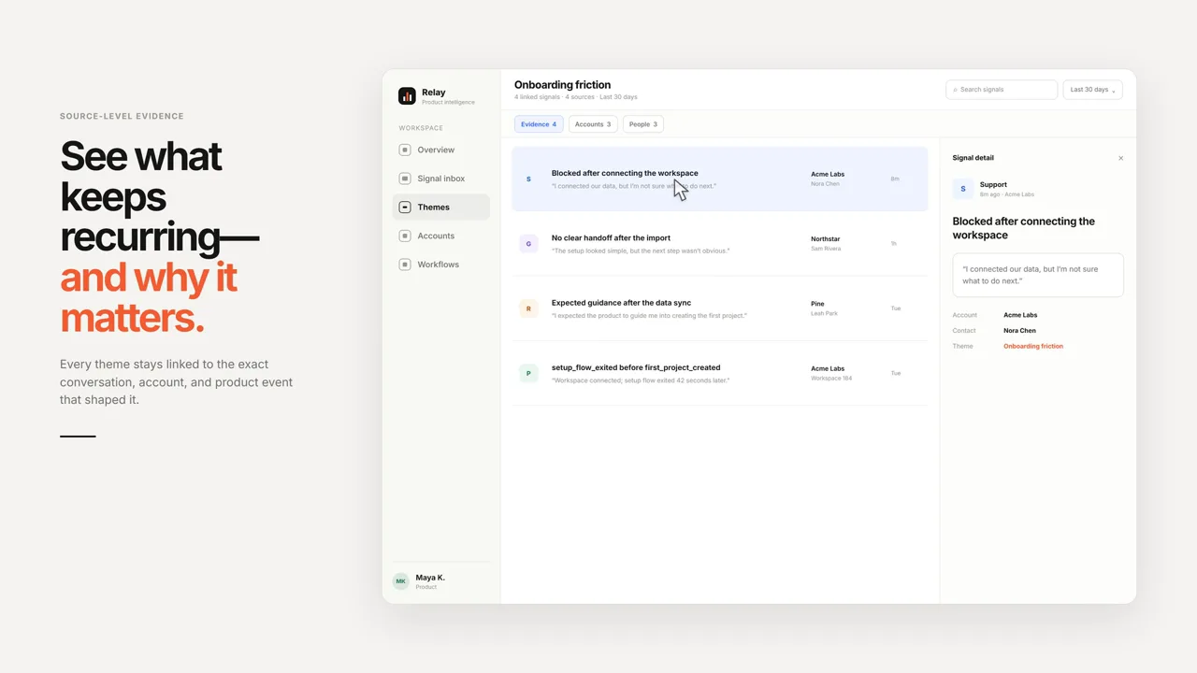The image size is (1197, 673).
Task: Click the Signal inbox icon
Action: pos(405,179)
